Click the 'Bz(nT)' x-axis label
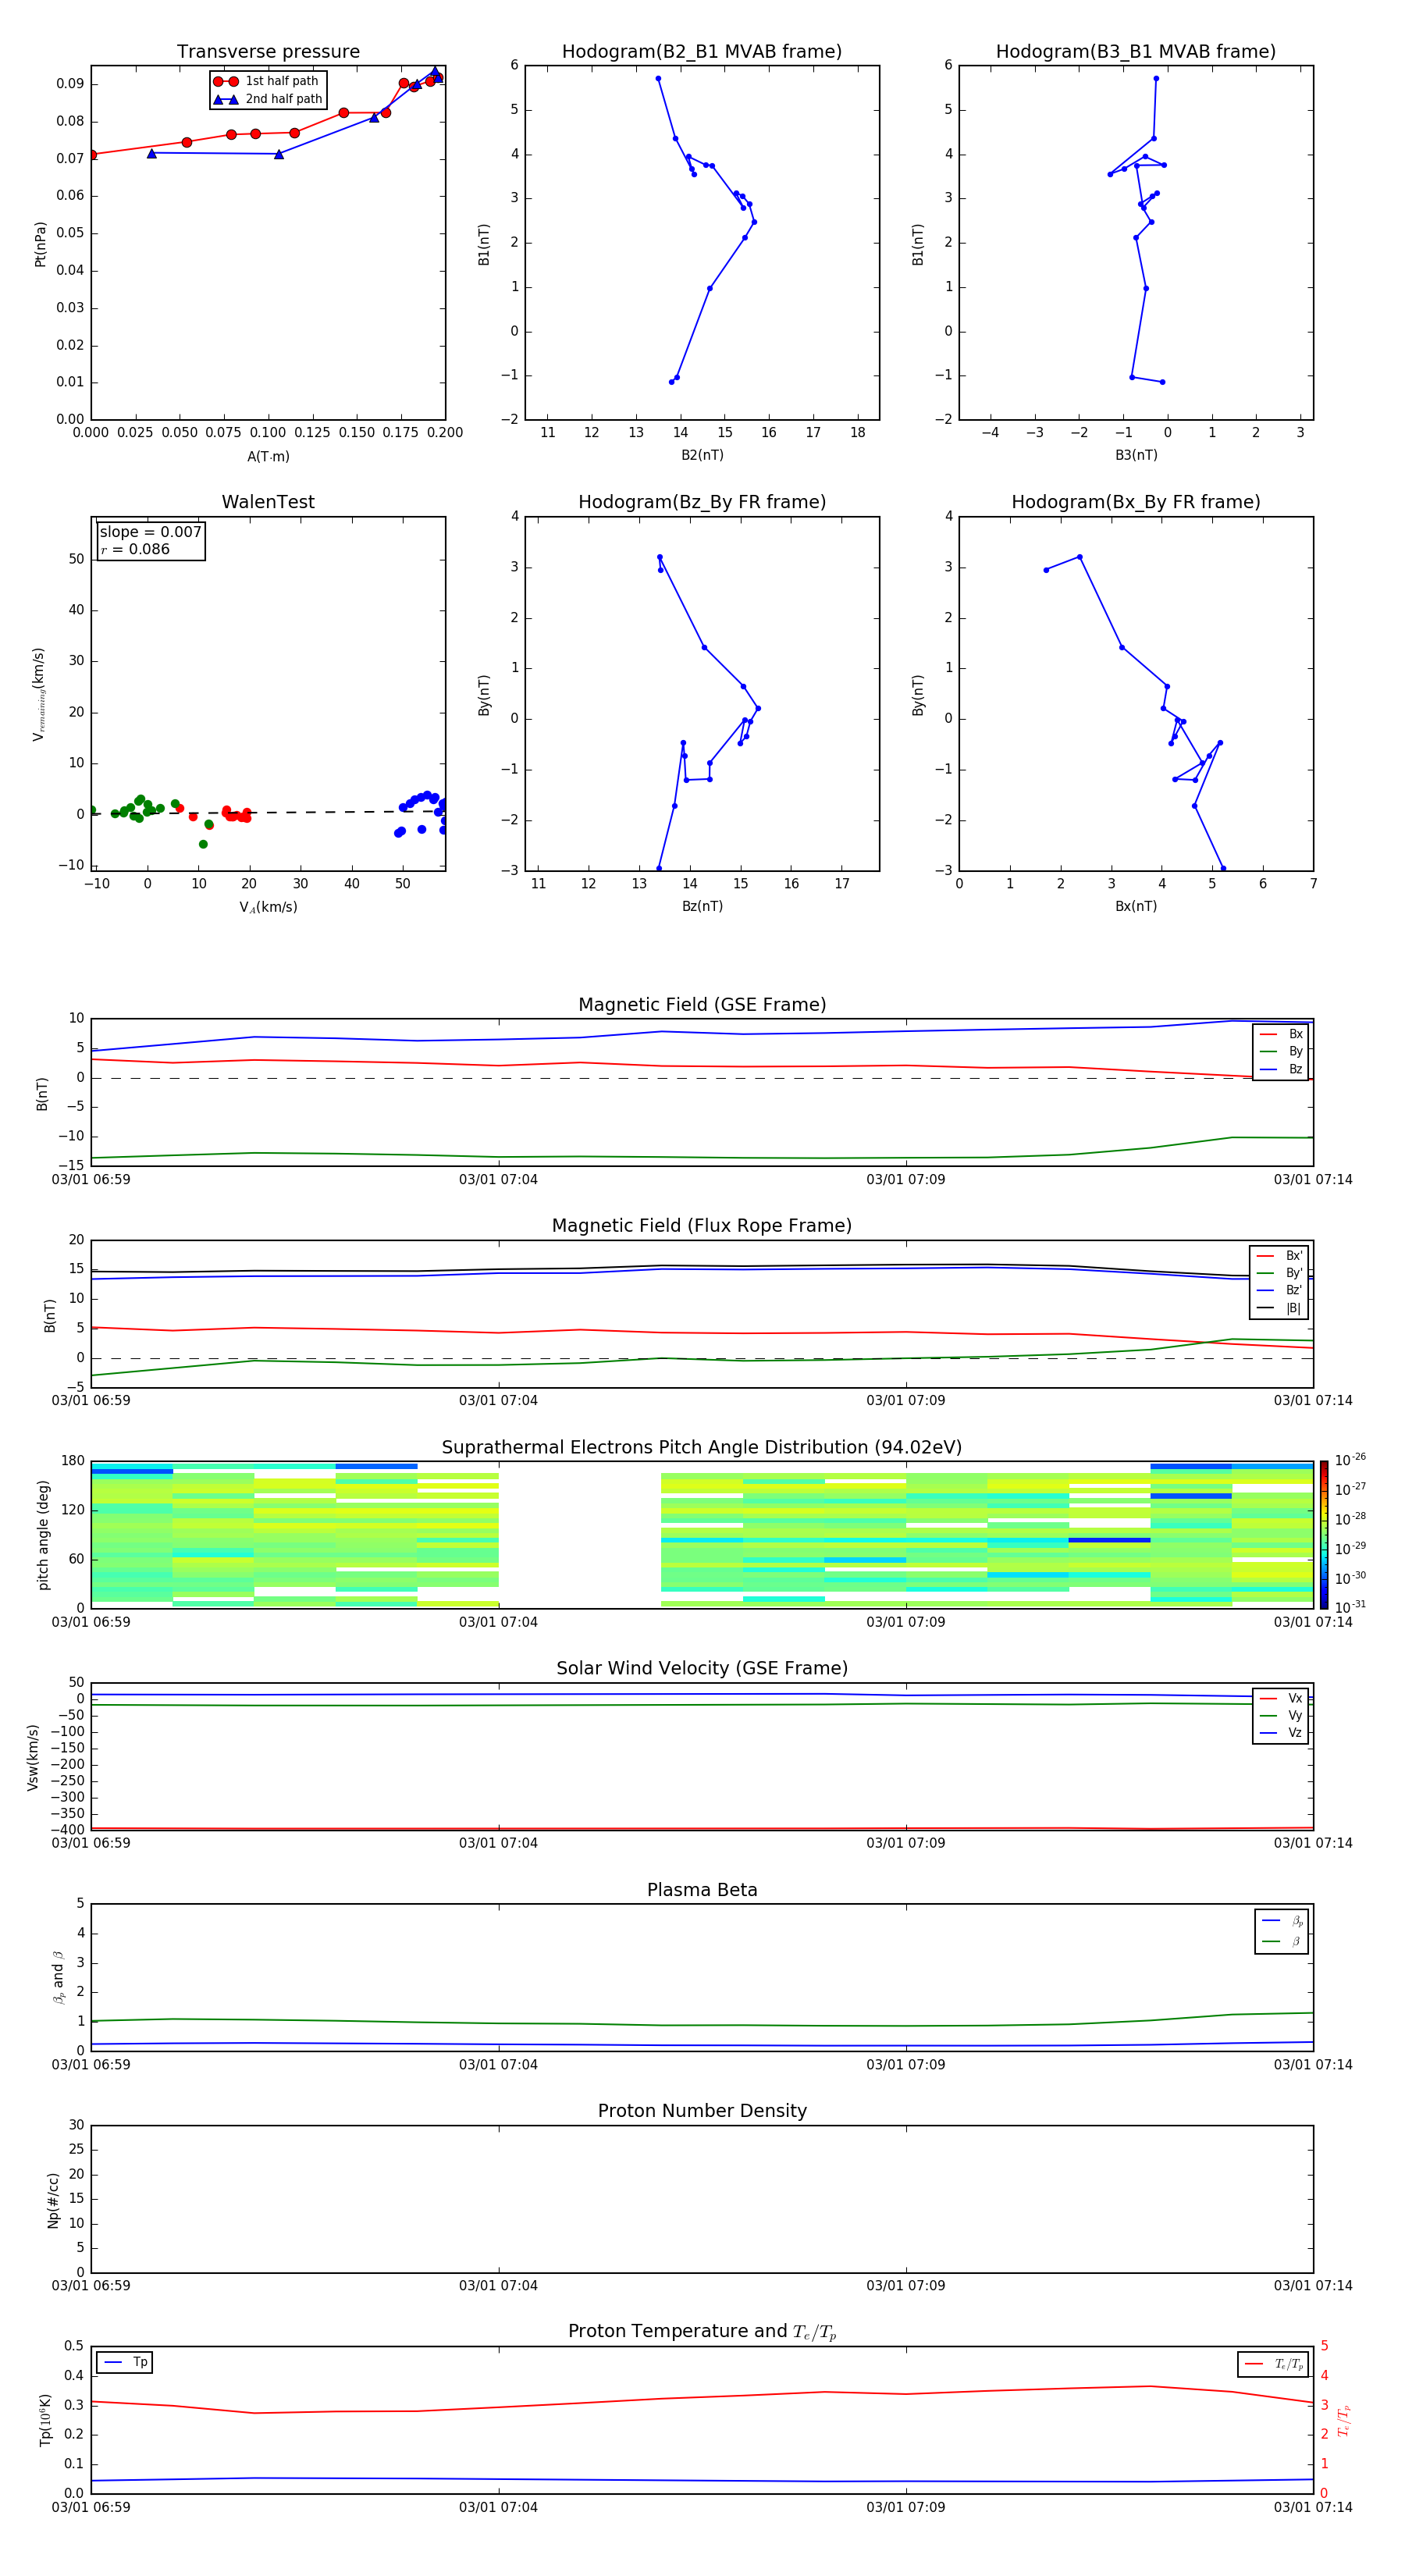The width and height of the screenshot is (1405, 2576). pyautogui.click(x=702, y=906)
